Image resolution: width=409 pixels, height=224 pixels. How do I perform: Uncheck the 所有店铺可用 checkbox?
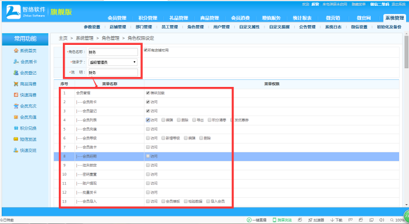coord(146,50)
